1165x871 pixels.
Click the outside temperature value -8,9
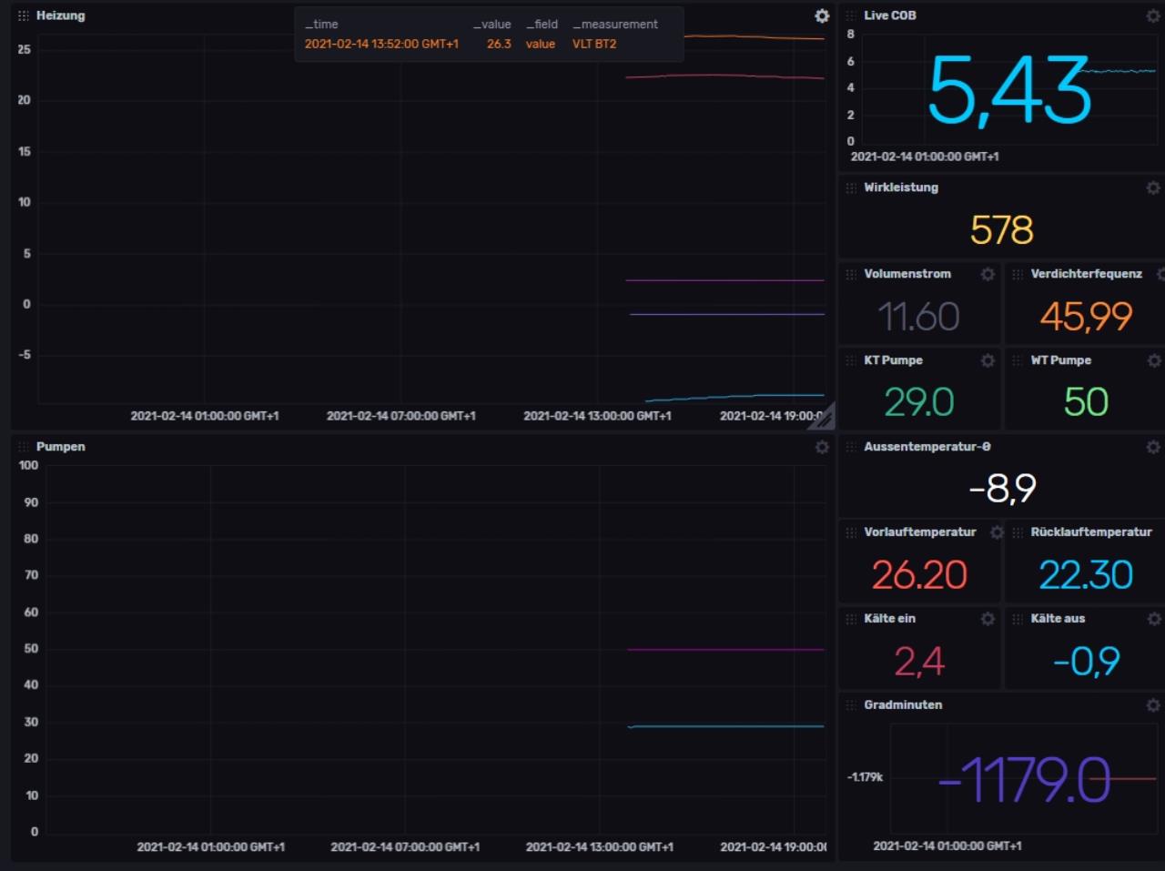tap(1002, 489)
